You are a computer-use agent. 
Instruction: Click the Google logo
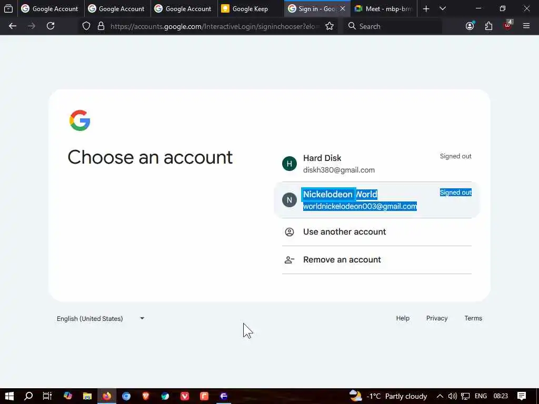pos(80,120)
